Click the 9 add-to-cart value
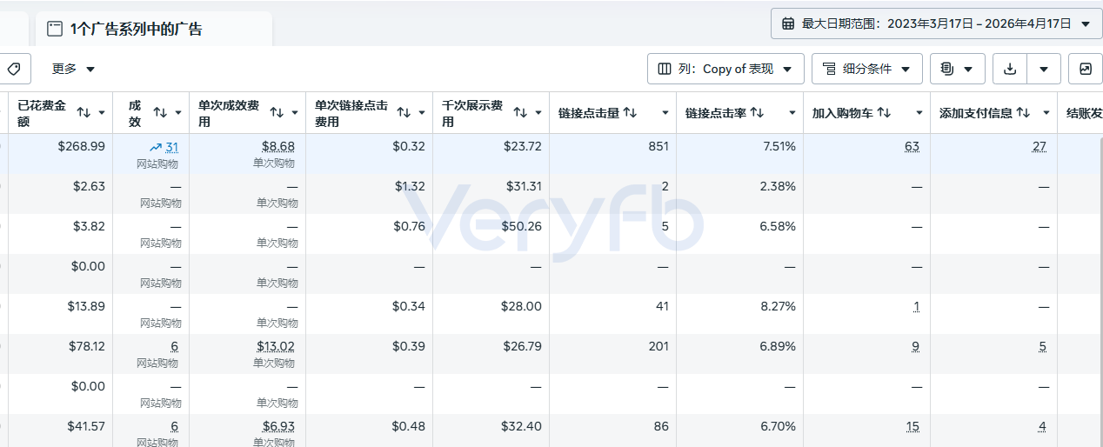 (915, 346)
